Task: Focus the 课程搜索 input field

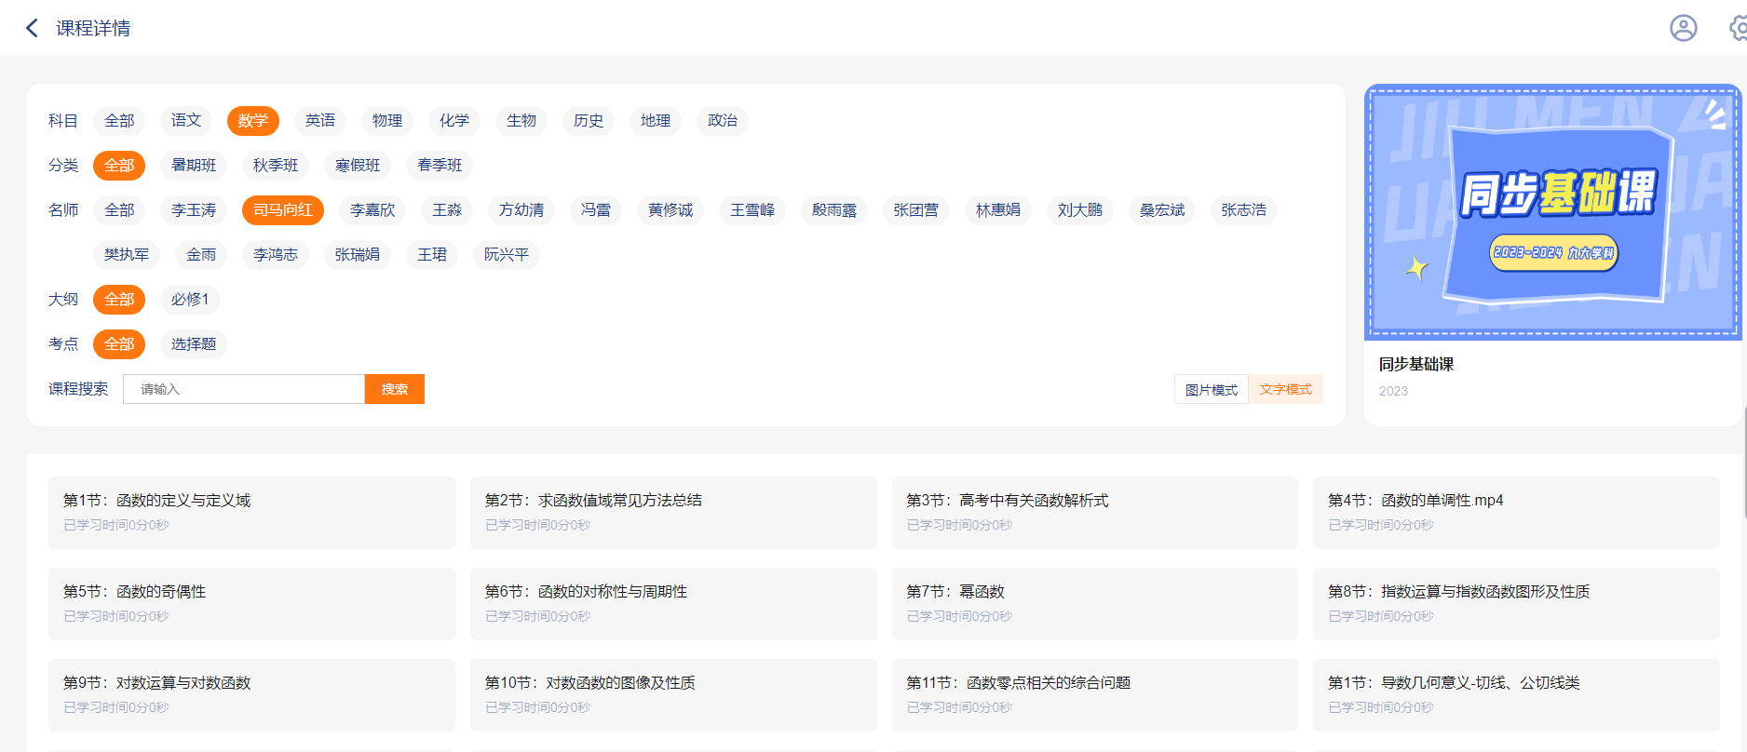Action: tap(244, 389)
